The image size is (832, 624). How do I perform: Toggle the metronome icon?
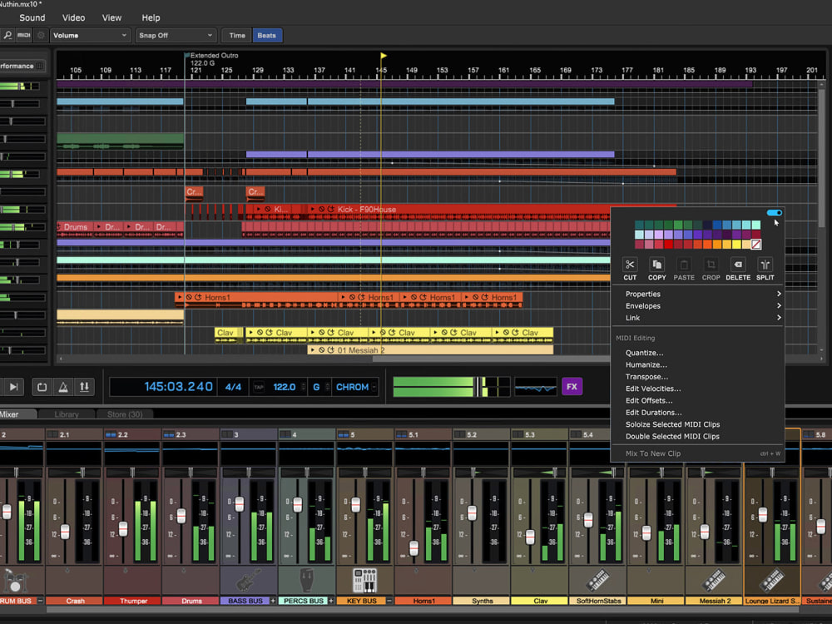click(63, 387)
